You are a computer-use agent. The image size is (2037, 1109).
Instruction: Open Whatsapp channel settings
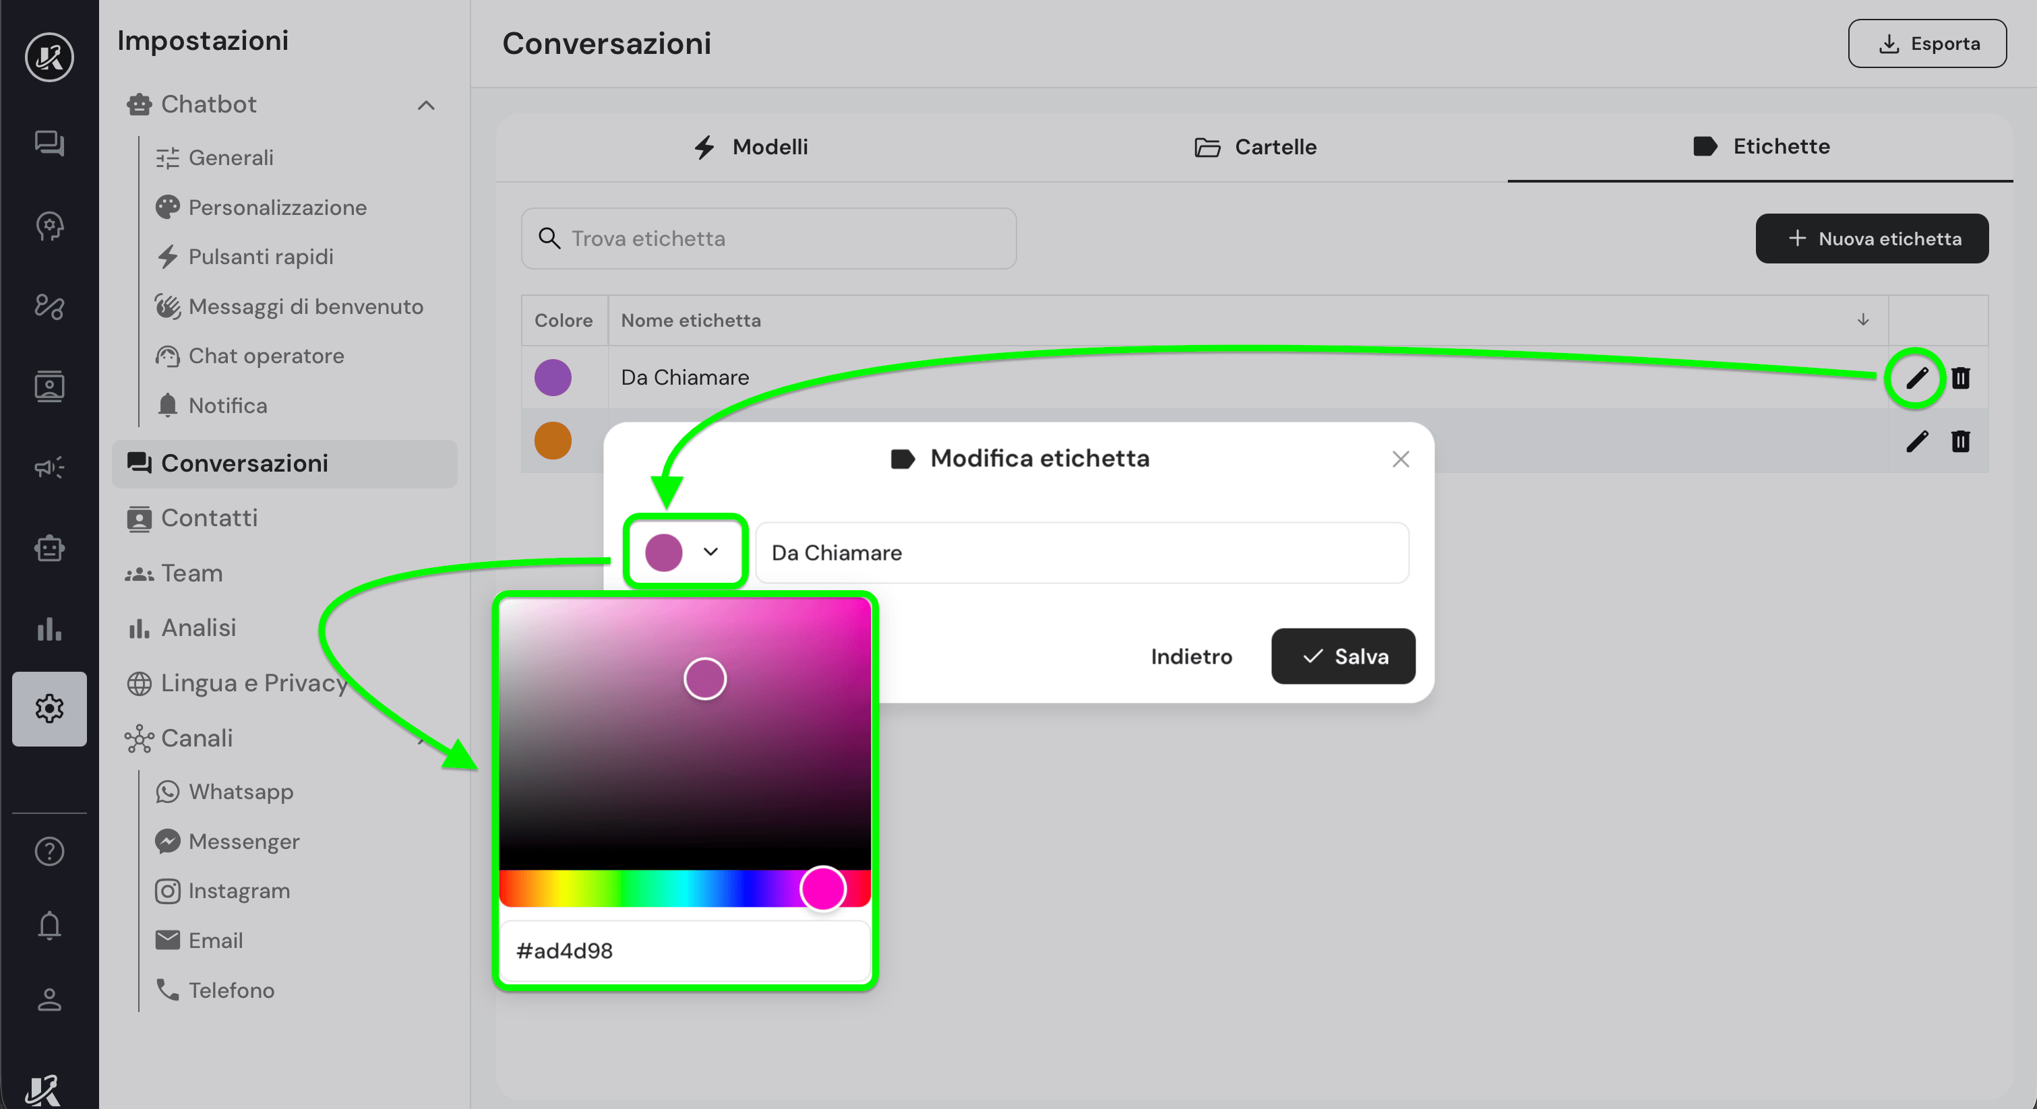pyautogui.click(x=241, y=791)
